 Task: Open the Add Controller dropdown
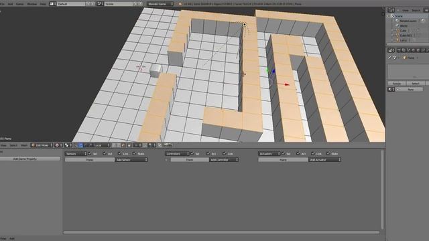224,160
